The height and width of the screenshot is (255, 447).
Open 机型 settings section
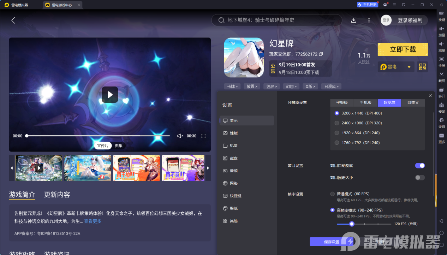pos(247,146)
